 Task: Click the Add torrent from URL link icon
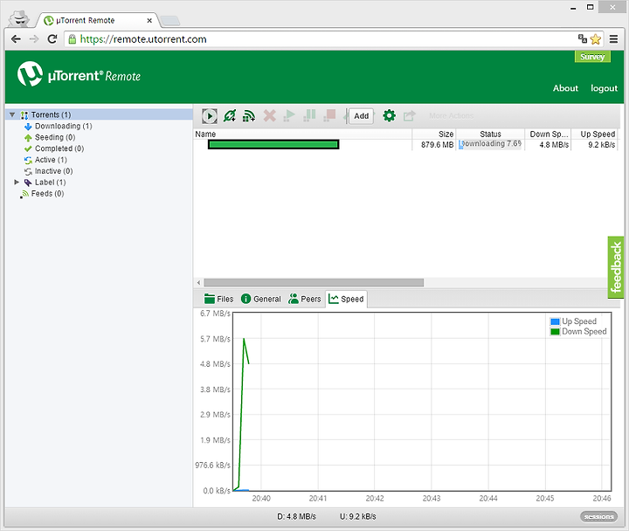(x=230, y=116)
